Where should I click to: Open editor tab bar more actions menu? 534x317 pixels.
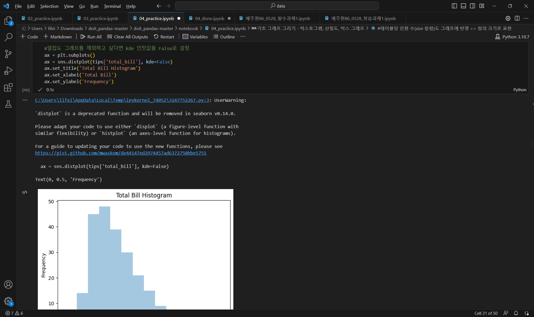(526, 18)
